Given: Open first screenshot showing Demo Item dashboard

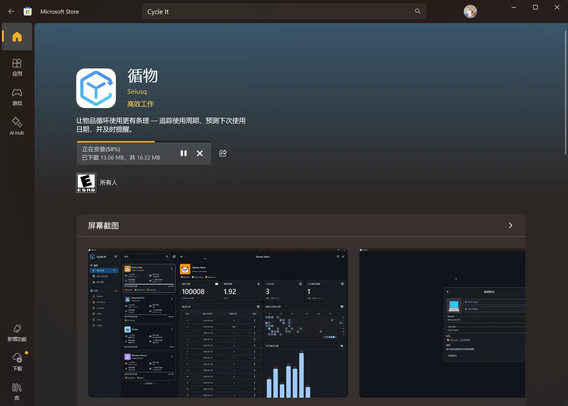Looking at the screenshot, I should [218, 323].
